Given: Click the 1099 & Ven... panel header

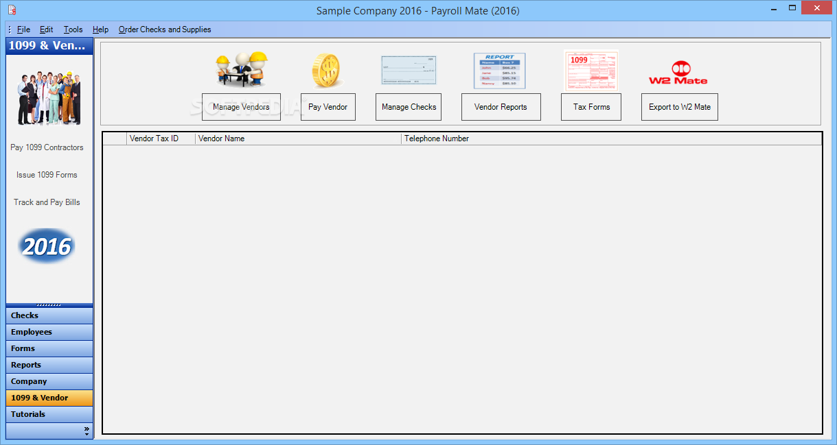Looking at the screenshot, I should [49, 46].
